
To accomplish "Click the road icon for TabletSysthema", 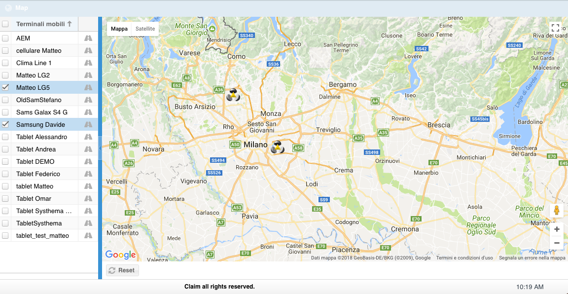I will 88,223.
